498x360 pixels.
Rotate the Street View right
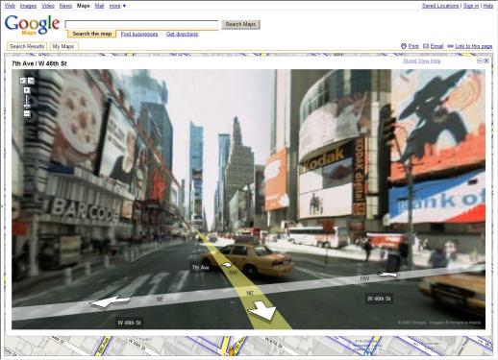(31, 81)
